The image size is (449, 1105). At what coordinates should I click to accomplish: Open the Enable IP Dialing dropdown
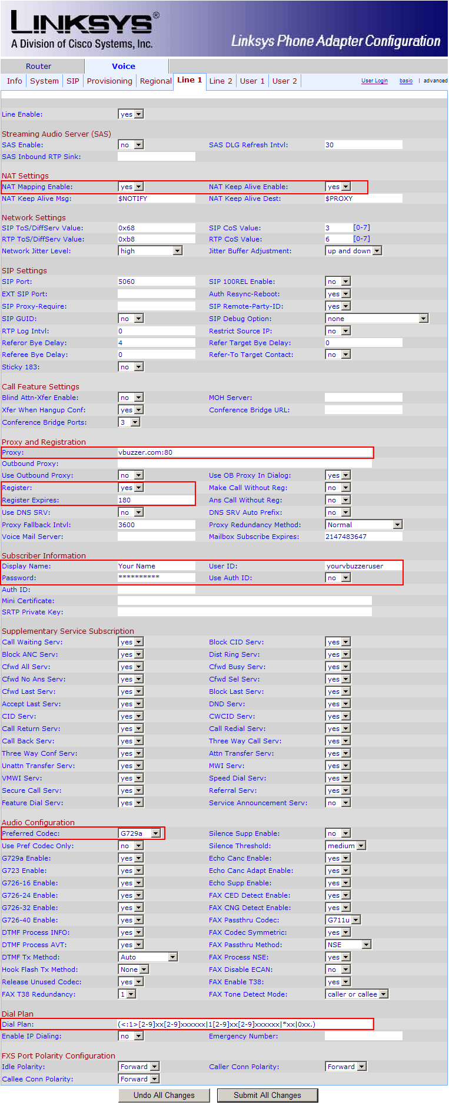tap(131, 1036)
